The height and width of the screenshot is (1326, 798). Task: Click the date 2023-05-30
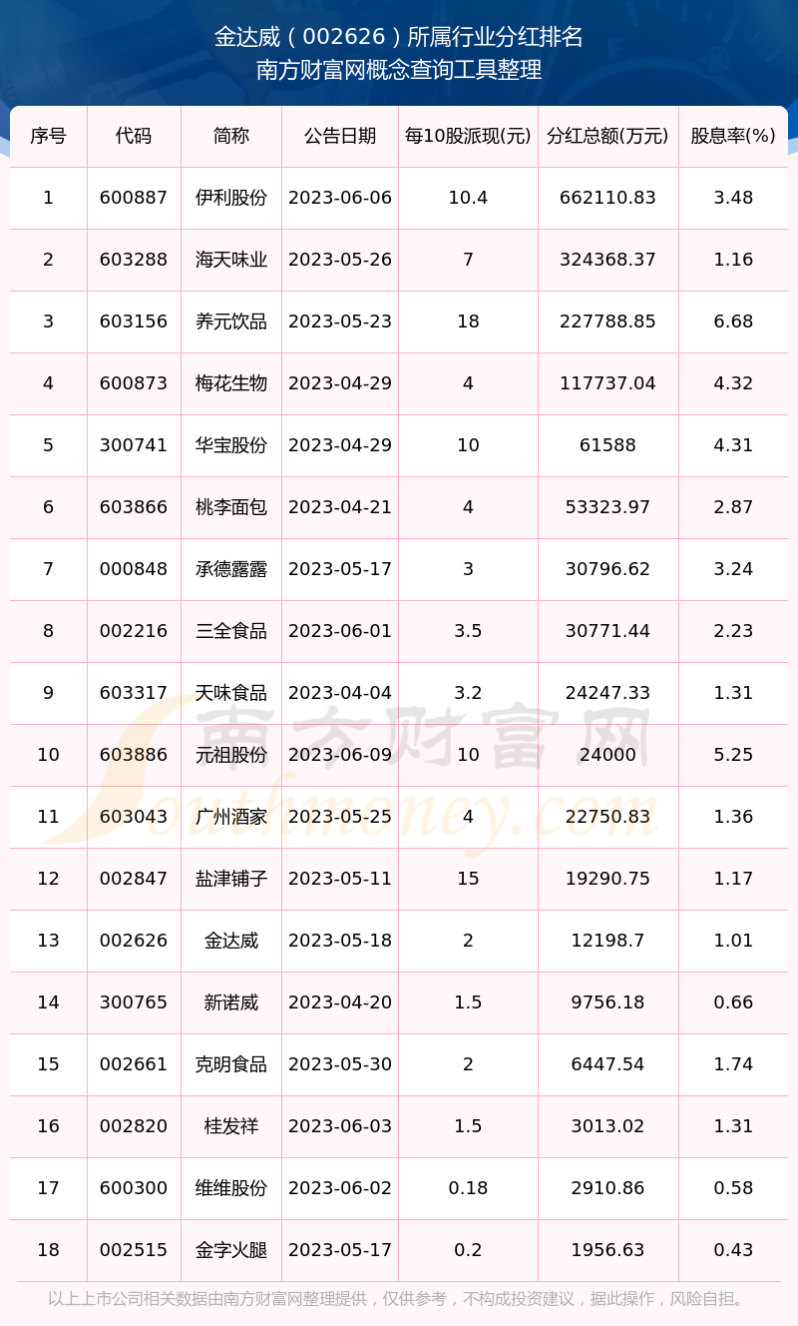click(340, 1064)
